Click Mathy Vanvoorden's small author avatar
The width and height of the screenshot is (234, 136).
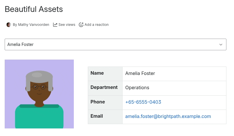[9, 25]
